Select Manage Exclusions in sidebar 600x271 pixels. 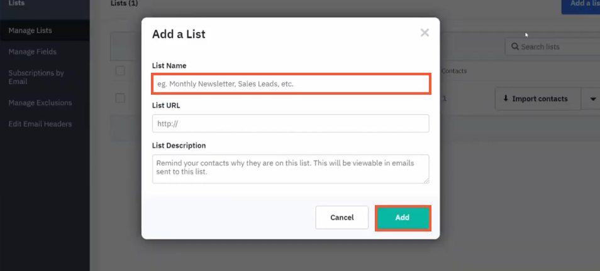(40, 102)
